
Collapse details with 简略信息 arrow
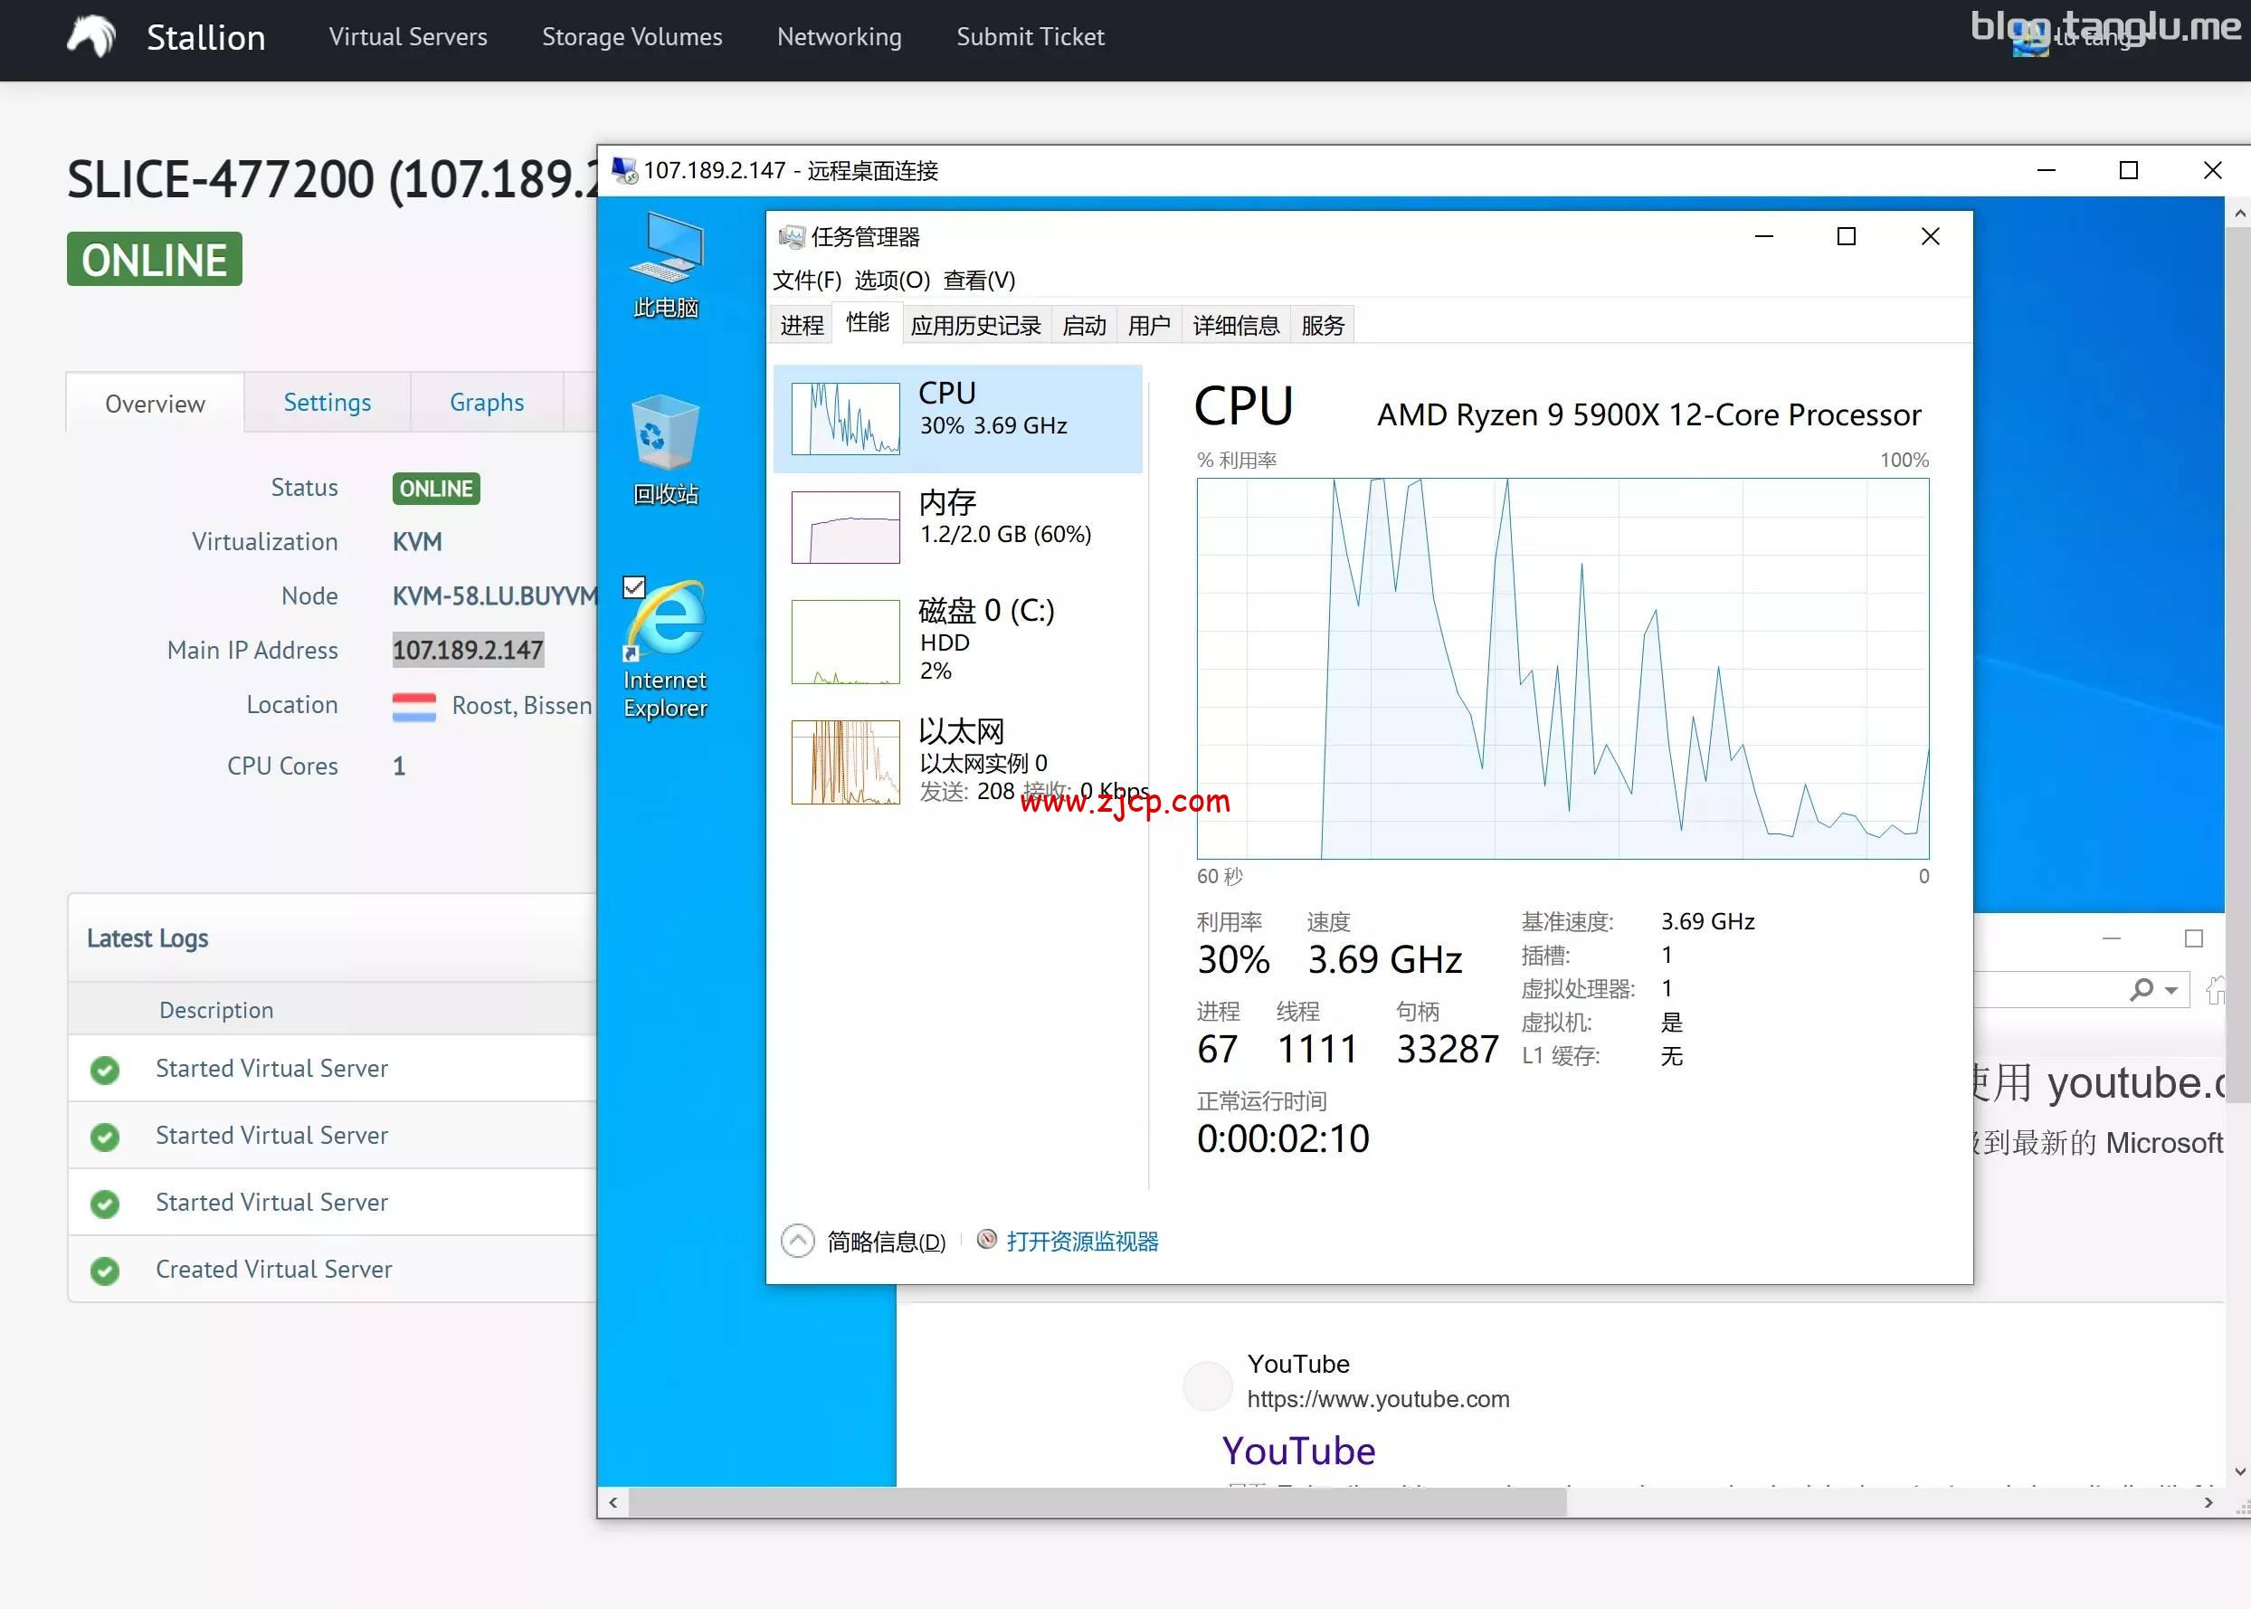point(797,1241)
